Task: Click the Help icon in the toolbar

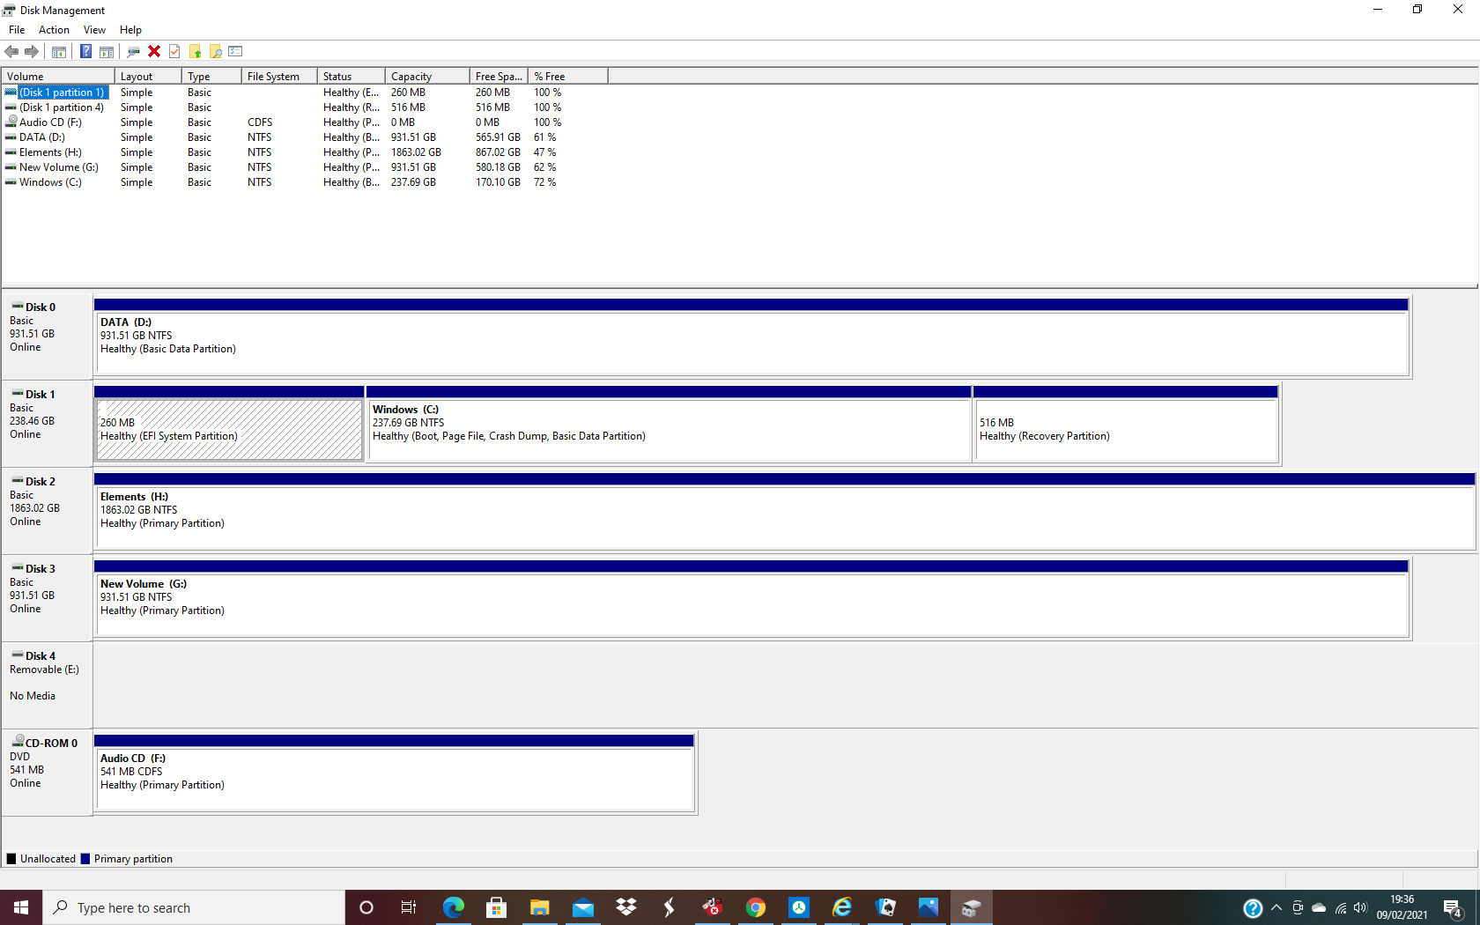Action: point(85,51)
